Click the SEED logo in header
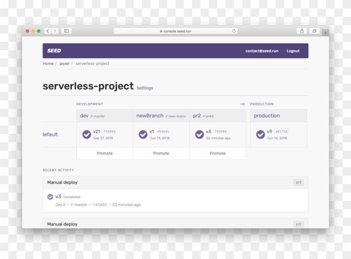This screenshot has width=351, height=259. tap(54, 51)
